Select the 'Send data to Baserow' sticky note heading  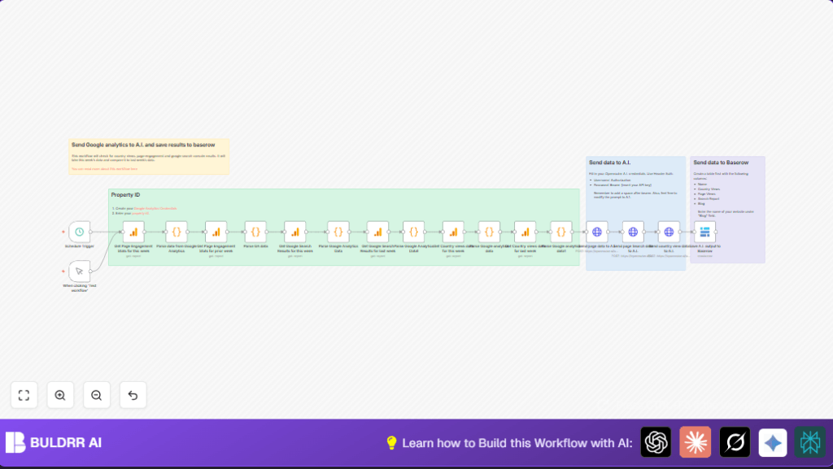(x=721, y=163)
